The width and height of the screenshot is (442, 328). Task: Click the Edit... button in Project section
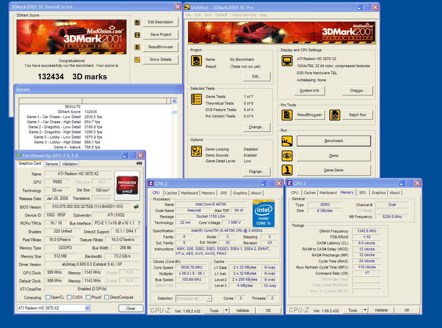[257, 77]
